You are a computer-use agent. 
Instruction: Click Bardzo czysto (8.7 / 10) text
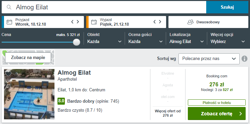point(80,110)
